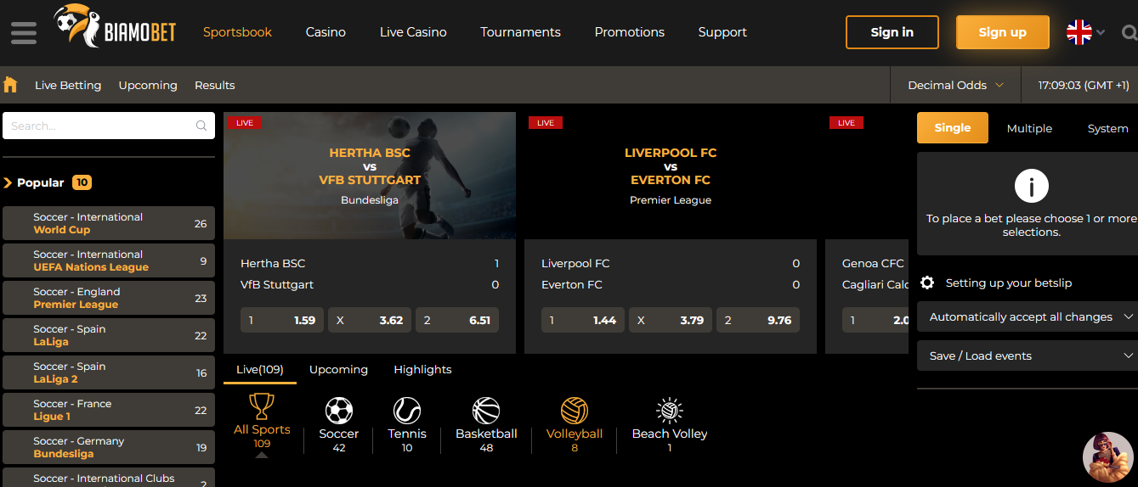Viewport: 1138px width, 487px height.
Task: Click the search magnifier in the top-right corner
Action: pyautogui.click(x=1130, y=33)
